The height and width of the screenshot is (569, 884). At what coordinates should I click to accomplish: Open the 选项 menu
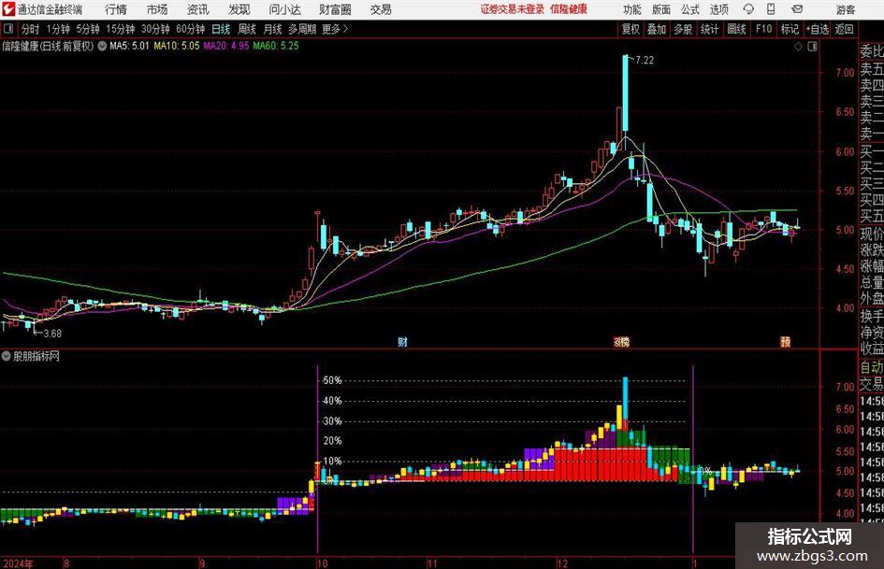[x=718, y=9]
